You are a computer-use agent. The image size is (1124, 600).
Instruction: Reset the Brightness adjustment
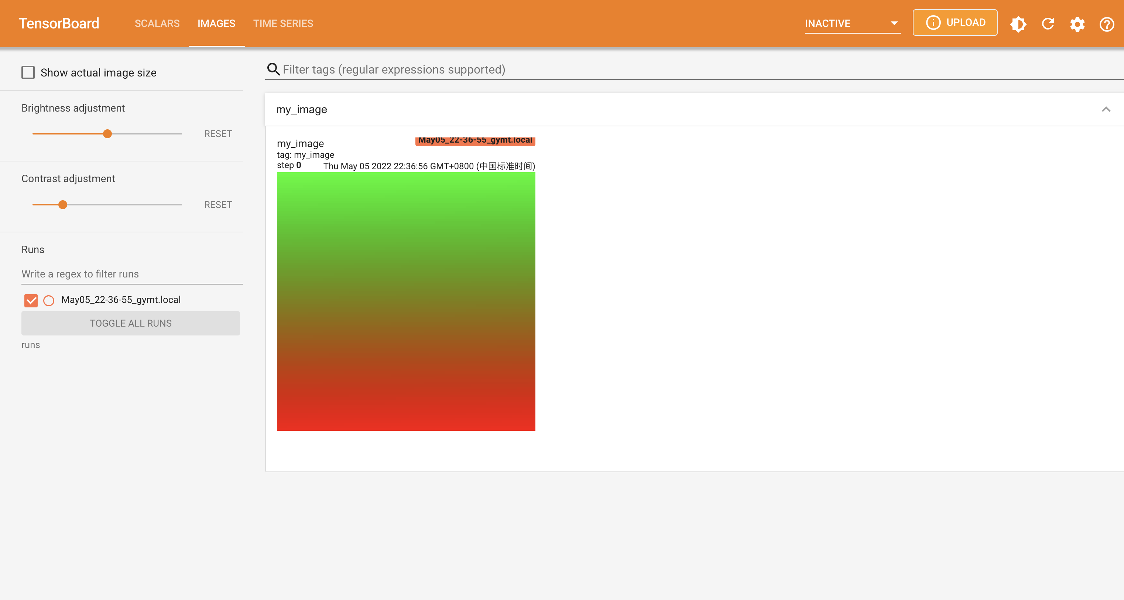coord(218,134)
